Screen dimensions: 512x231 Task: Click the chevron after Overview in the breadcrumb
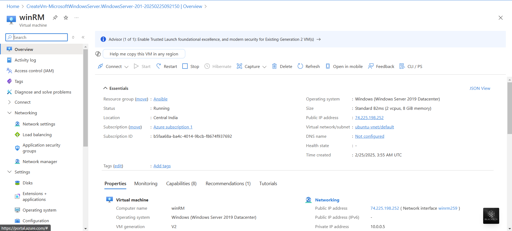(x=206, y=6)
